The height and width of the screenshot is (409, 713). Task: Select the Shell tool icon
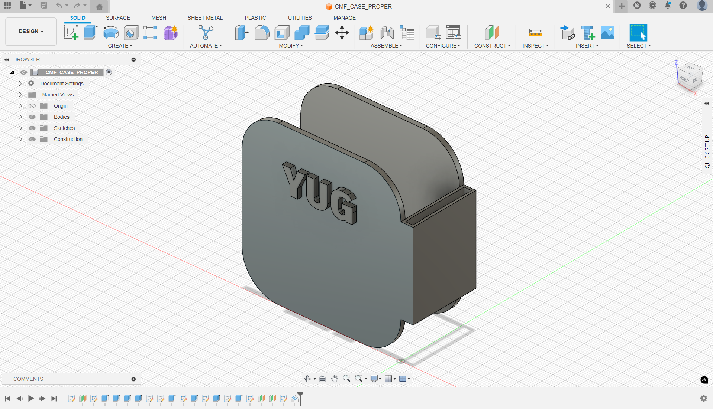(x=282, y=33)
